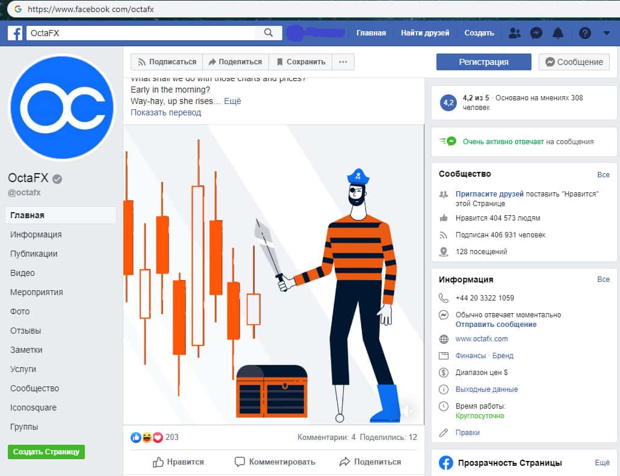This screenshot has height=476, width=620.
Task: Open Публикации in the left sidebar
Action: click(x=34, y=254)
